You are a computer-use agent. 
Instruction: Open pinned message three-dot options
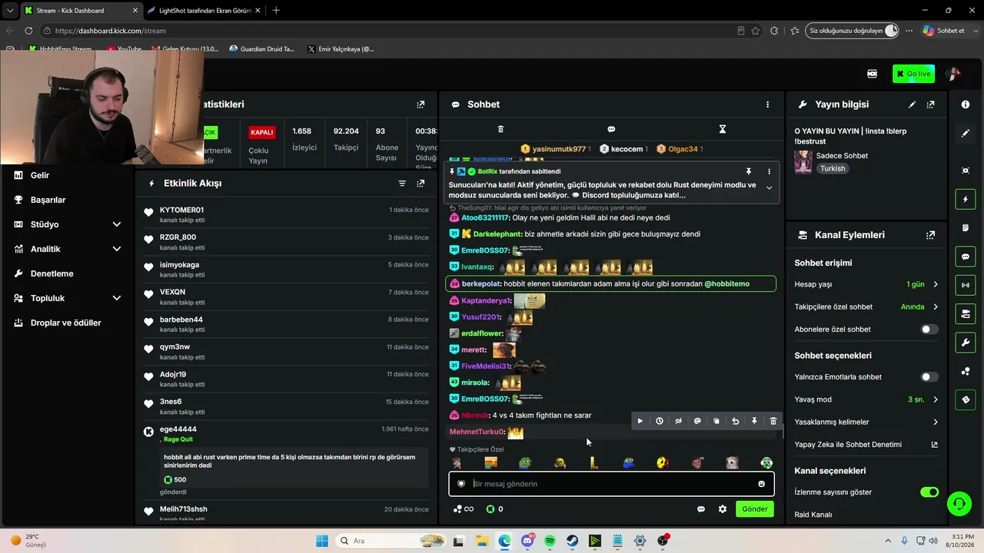[769, 171]
